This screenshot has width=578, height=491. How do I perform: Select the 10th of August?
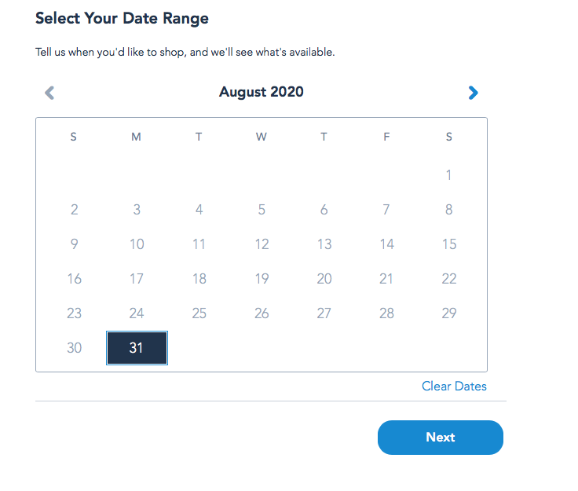click(x=137, y=244)
